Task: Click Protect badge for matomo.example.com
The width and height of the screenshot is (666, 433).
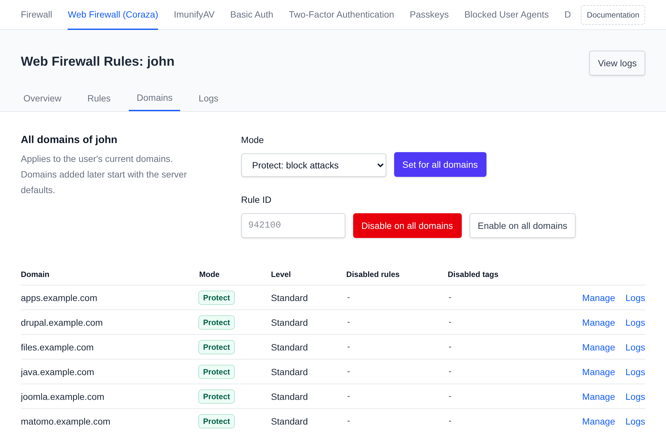Action: pyautogui.click(x=217, y=421)
